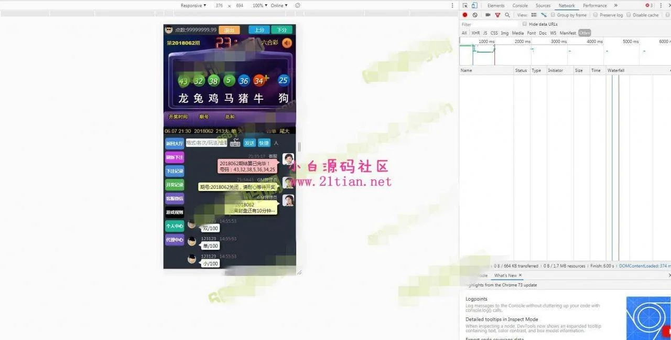This screenshot has height=340, width=671.
Task: Mute sound with the orange speaker icon
Action: point(287,43)
